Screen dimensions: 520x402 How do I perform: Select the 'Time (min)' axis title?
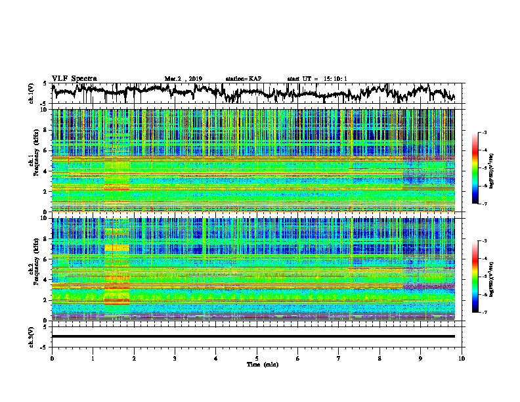263,365
